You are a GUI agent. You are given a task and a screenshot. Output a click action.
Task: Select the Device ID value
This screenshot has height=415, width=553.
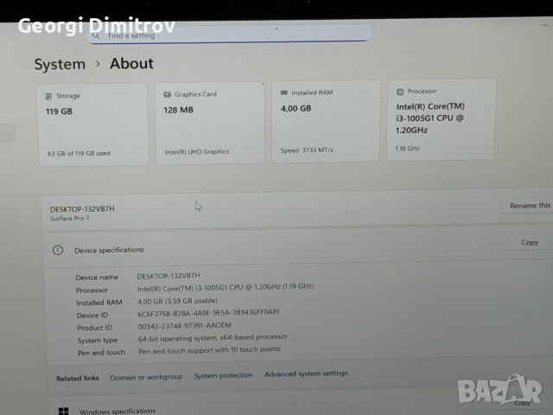click(208, 313)
